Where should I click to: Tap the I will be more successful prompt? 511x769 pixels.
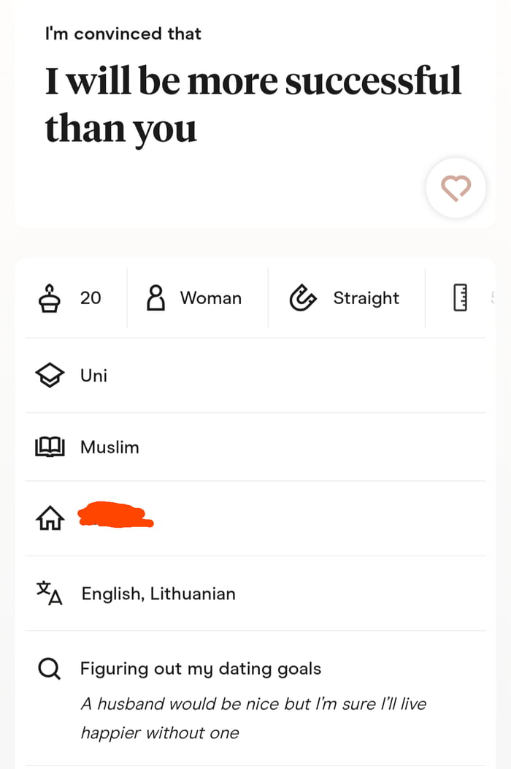(253, 102)
